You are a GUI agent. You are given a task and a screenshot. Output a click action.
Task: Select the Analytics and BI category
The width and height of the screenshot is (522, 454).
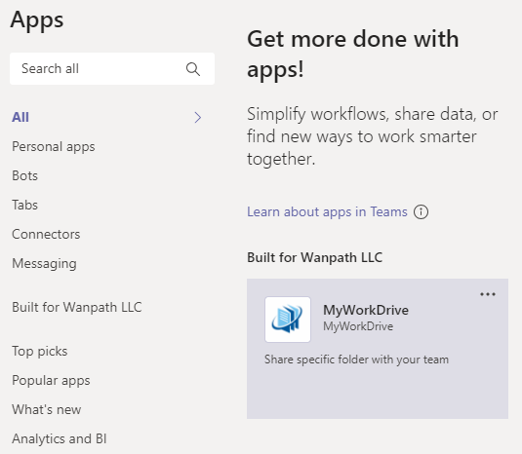(60, 438)
